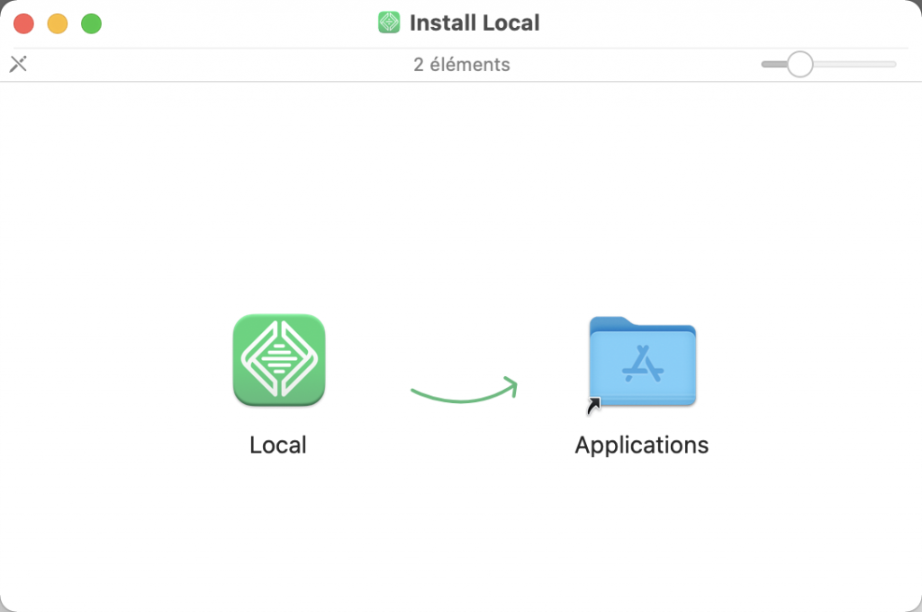Click the crossed-out pencil read-only icon
The image size is (922, 612).
point(18,64)
